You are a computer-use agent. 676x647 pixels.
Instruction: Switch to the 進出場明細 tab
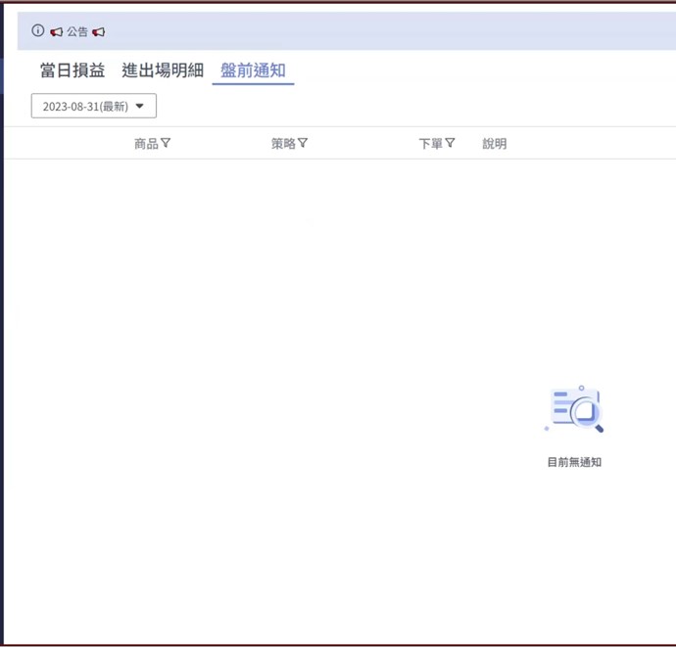163,70
